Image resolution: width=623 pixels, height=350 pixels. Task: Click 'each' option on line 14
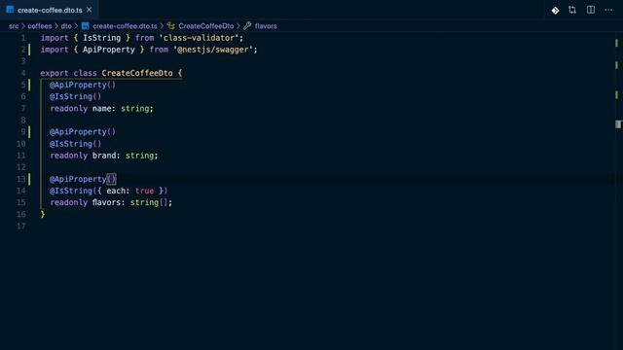pos(116,191)
